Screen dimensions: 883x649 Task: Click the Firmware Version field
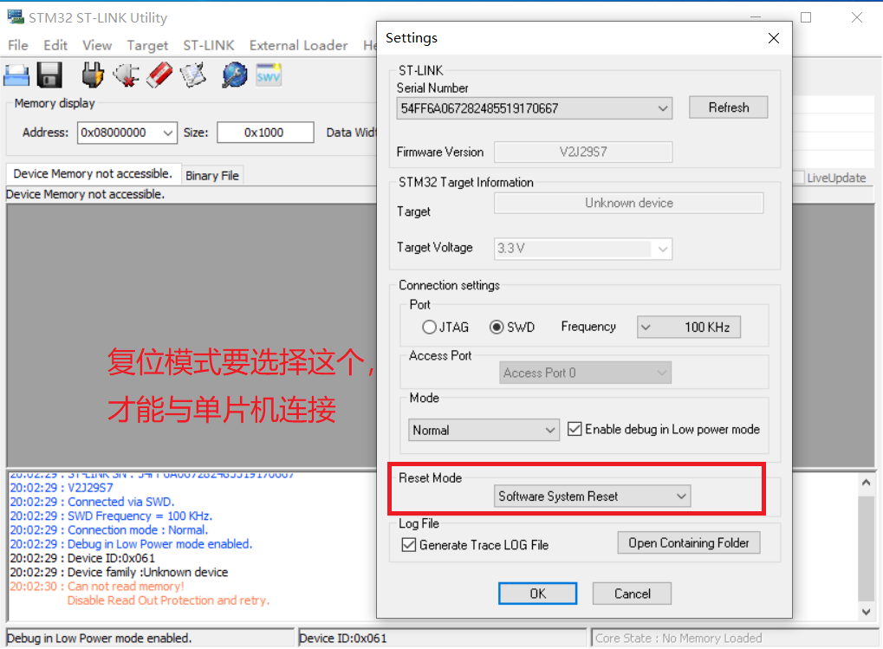(x=583, y=152)
